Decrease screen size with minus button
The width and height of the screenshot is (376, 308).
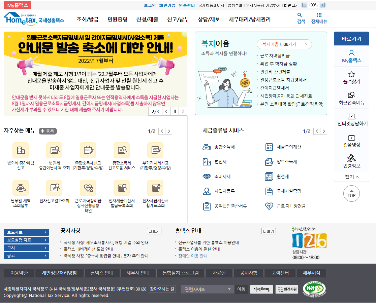coord(304,5)
